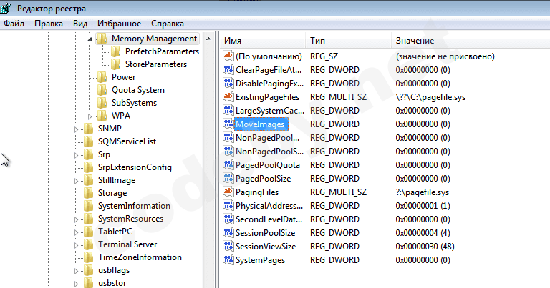The width and height of the screenshot is (550, 288).
Task: Click the ExistingPageFiles string value icon
Action: pos(228,96)
